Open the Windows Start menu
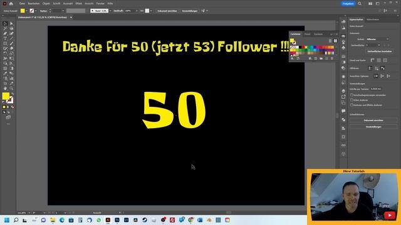401x225 pixels. pos(7,220)
